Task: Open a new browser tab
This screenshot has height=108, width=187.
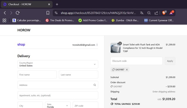Action: 57,4
